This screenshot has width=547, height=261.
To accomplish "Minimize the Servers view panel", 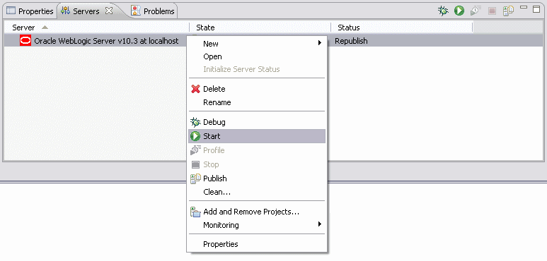I will [x=524, y=7].
